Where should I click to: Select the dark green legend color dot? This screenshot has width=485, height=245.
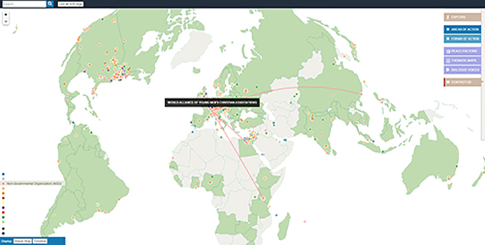3,217
